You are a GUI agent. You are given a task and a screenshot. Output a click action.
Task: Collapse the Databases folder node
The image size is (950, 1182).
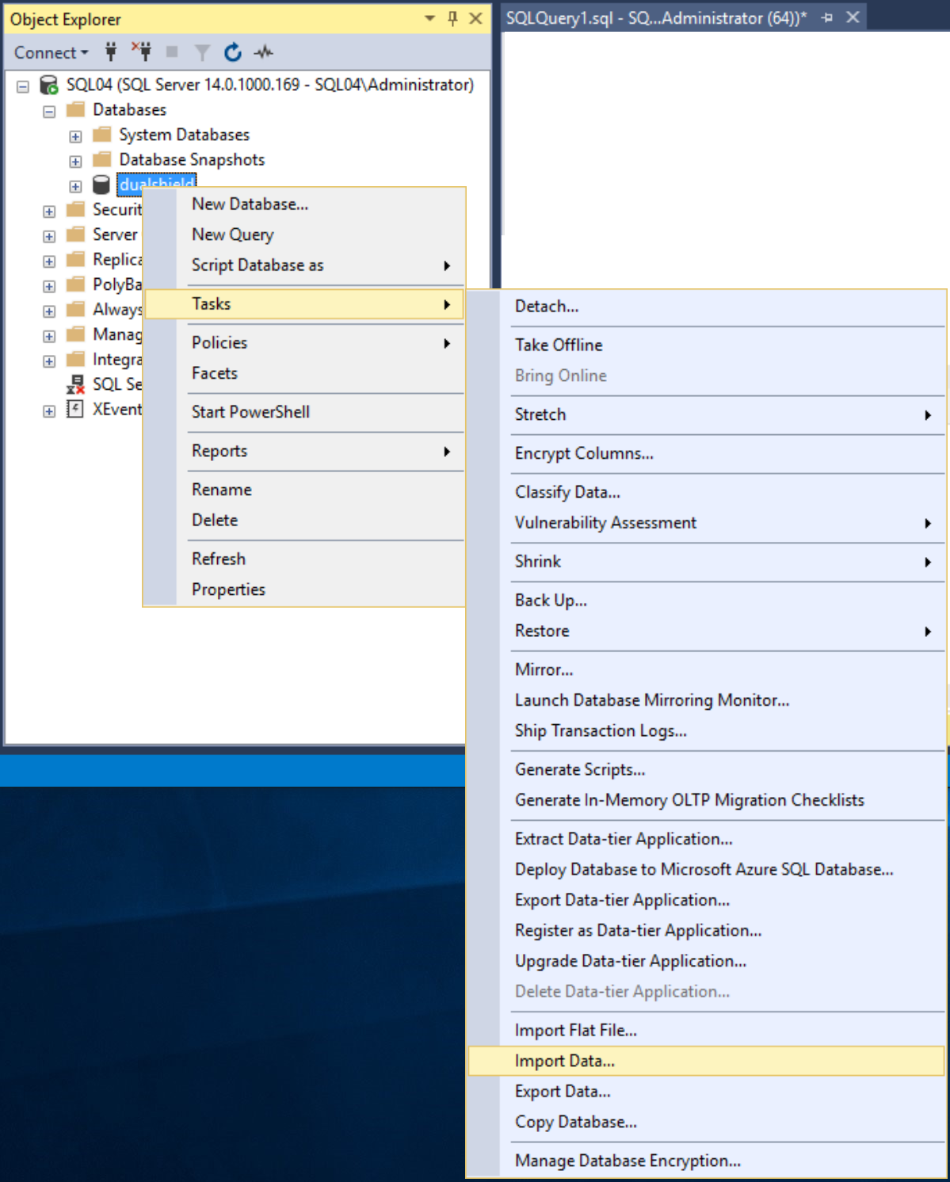[x=49, y=111]
